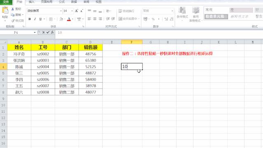
Task: Apply comma style number format
Action: 159,19
